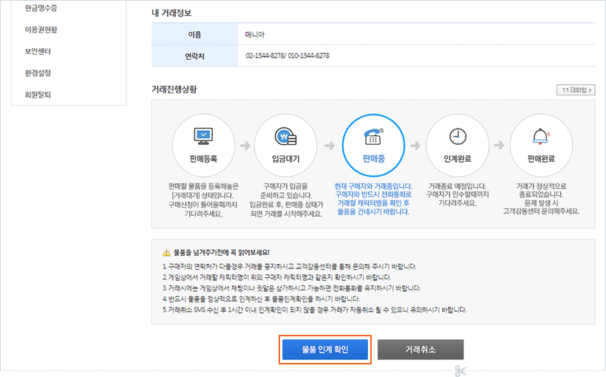Select the highlighted 판매중 phone icon
The image size is (606, 377).
[x=371, y=137]
